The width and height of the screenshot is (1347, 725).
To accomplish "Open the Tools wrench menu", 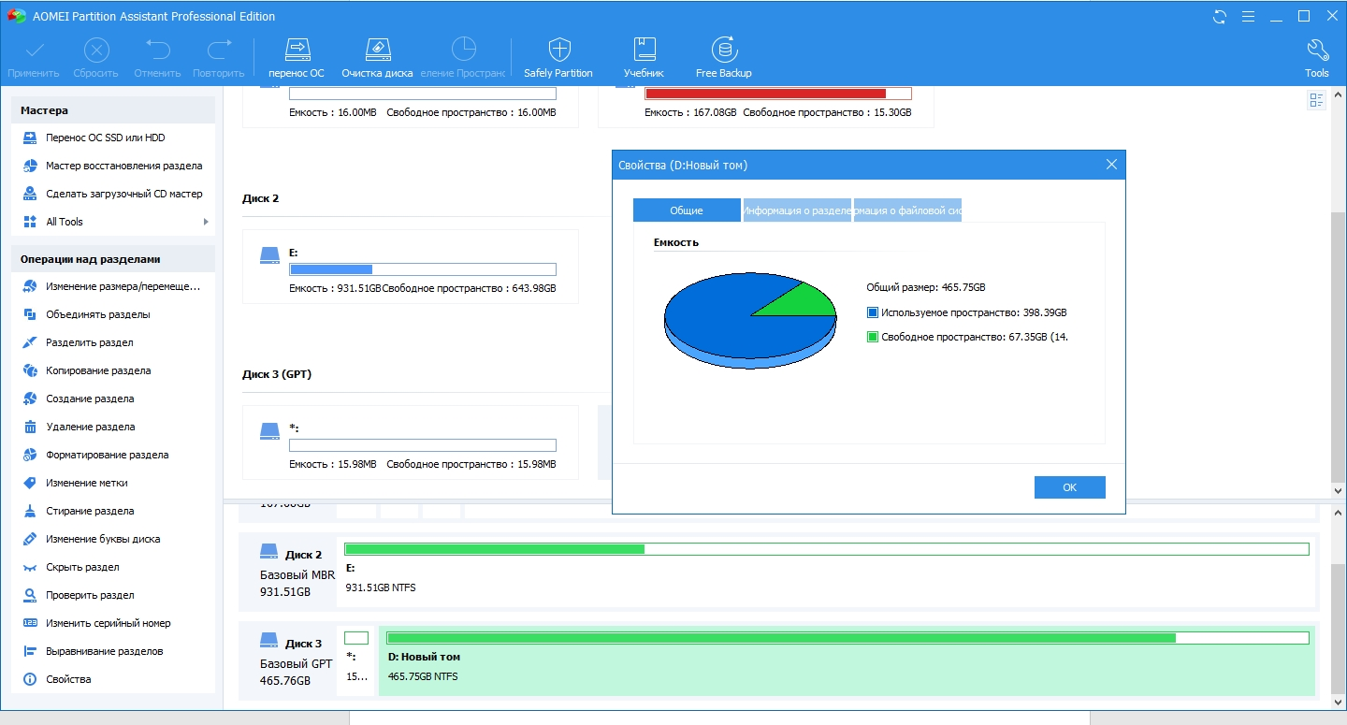I will [x=1316, y=58].
